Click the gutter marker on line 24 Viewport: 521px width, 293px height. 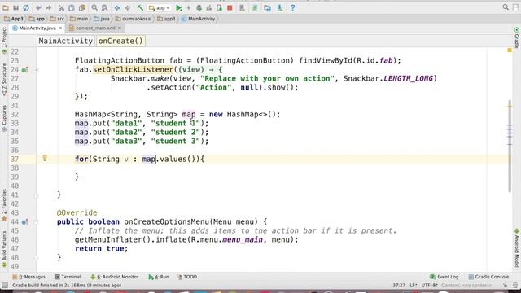pyautogui.click(x=24, y=70)
